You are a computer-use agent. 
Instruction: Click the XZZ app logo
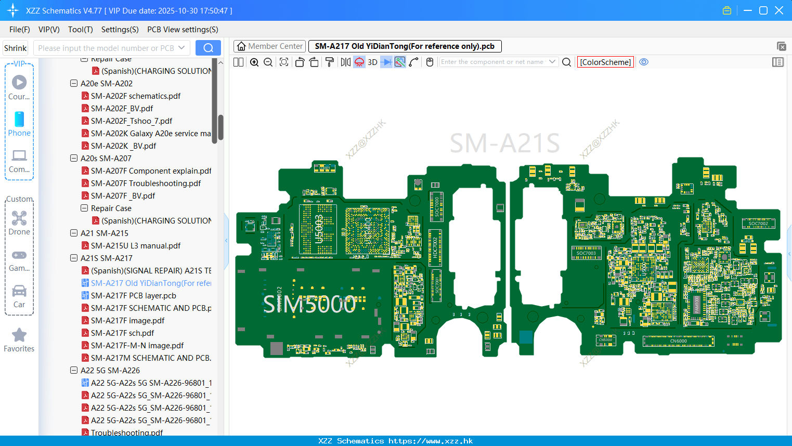click(12, 10)
